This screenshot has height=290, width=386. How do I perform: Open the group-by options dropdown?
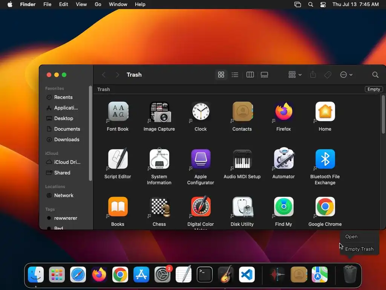pyautogui.click(x=295, y=75)
